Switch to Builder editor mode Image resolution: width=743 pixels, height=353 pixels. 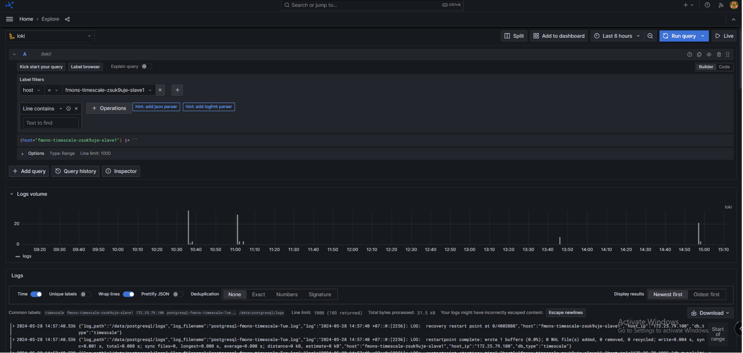pyautogui.click(x=707, y=67)
